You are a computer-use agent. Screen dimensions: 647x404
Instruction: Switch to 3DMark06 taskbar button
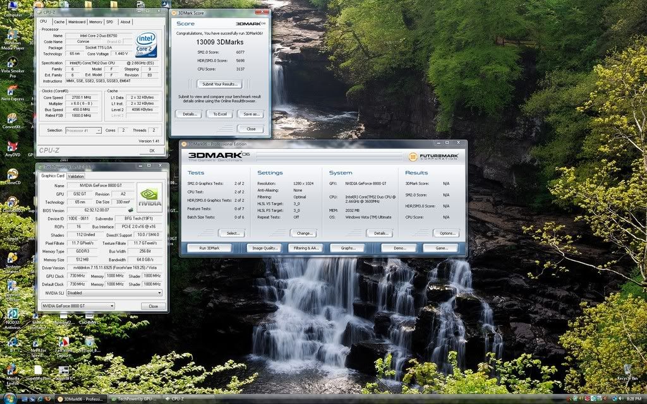(80, 399)
